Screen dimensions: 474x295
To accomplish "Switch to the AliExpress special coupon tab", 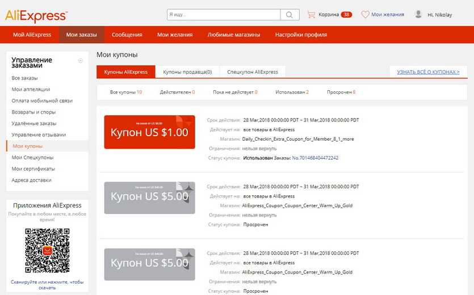I will (253, 72).
